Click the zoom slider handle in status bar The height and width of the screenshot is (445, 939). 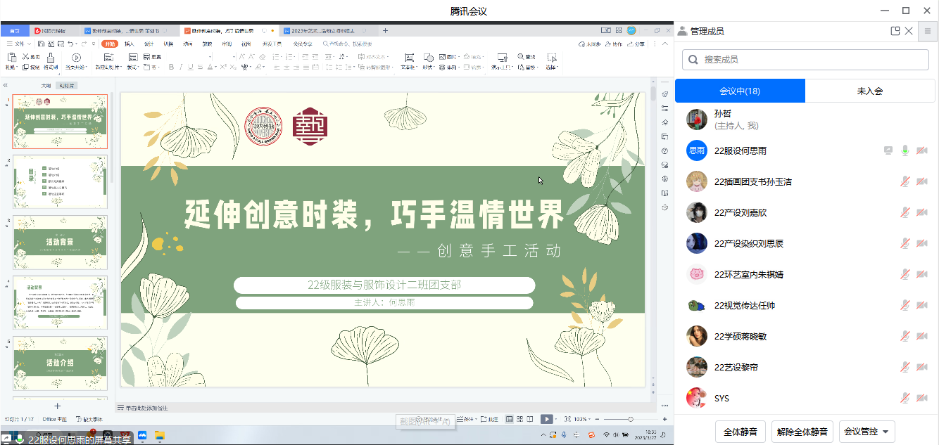point(631,419)
